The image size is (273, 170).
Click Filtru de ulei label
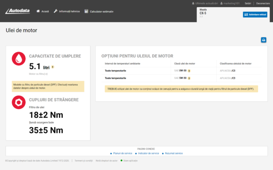37,107
